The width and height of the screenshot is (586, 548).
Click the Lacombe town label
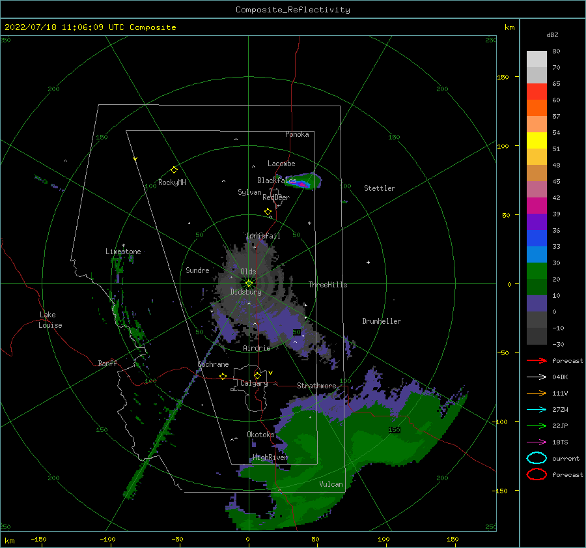[281, 164]
